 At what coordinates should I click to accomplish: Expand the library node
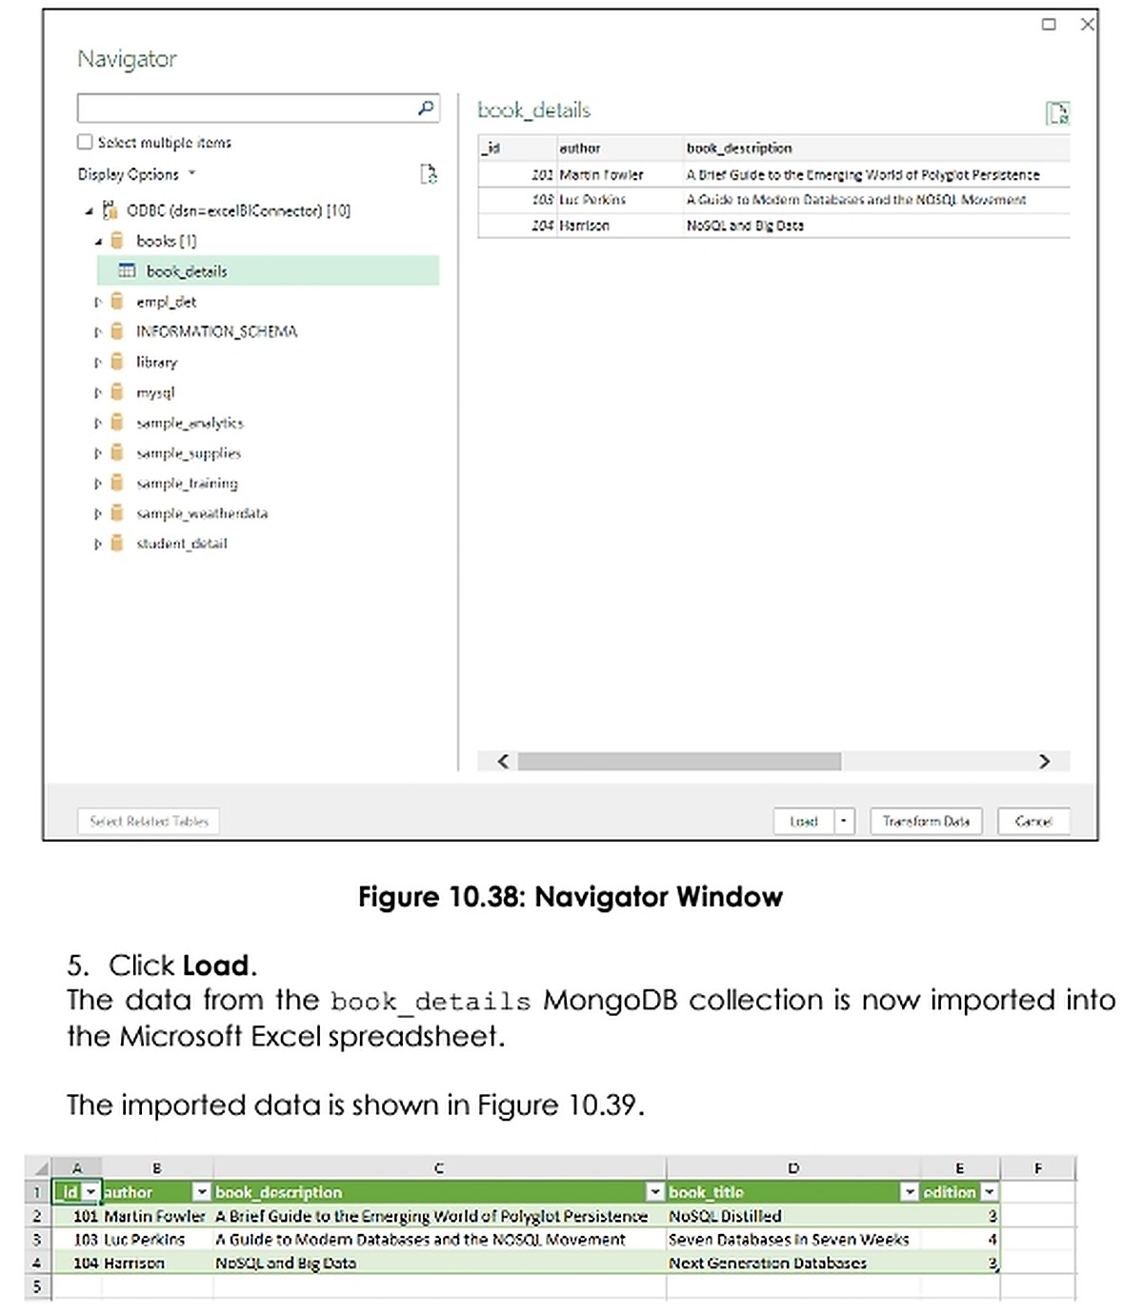tap(97, 363)
